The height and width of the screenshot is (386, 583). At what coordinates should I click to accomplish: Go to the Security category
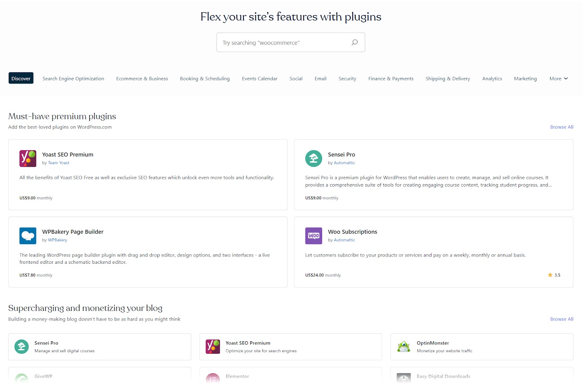tap(347, 79)
